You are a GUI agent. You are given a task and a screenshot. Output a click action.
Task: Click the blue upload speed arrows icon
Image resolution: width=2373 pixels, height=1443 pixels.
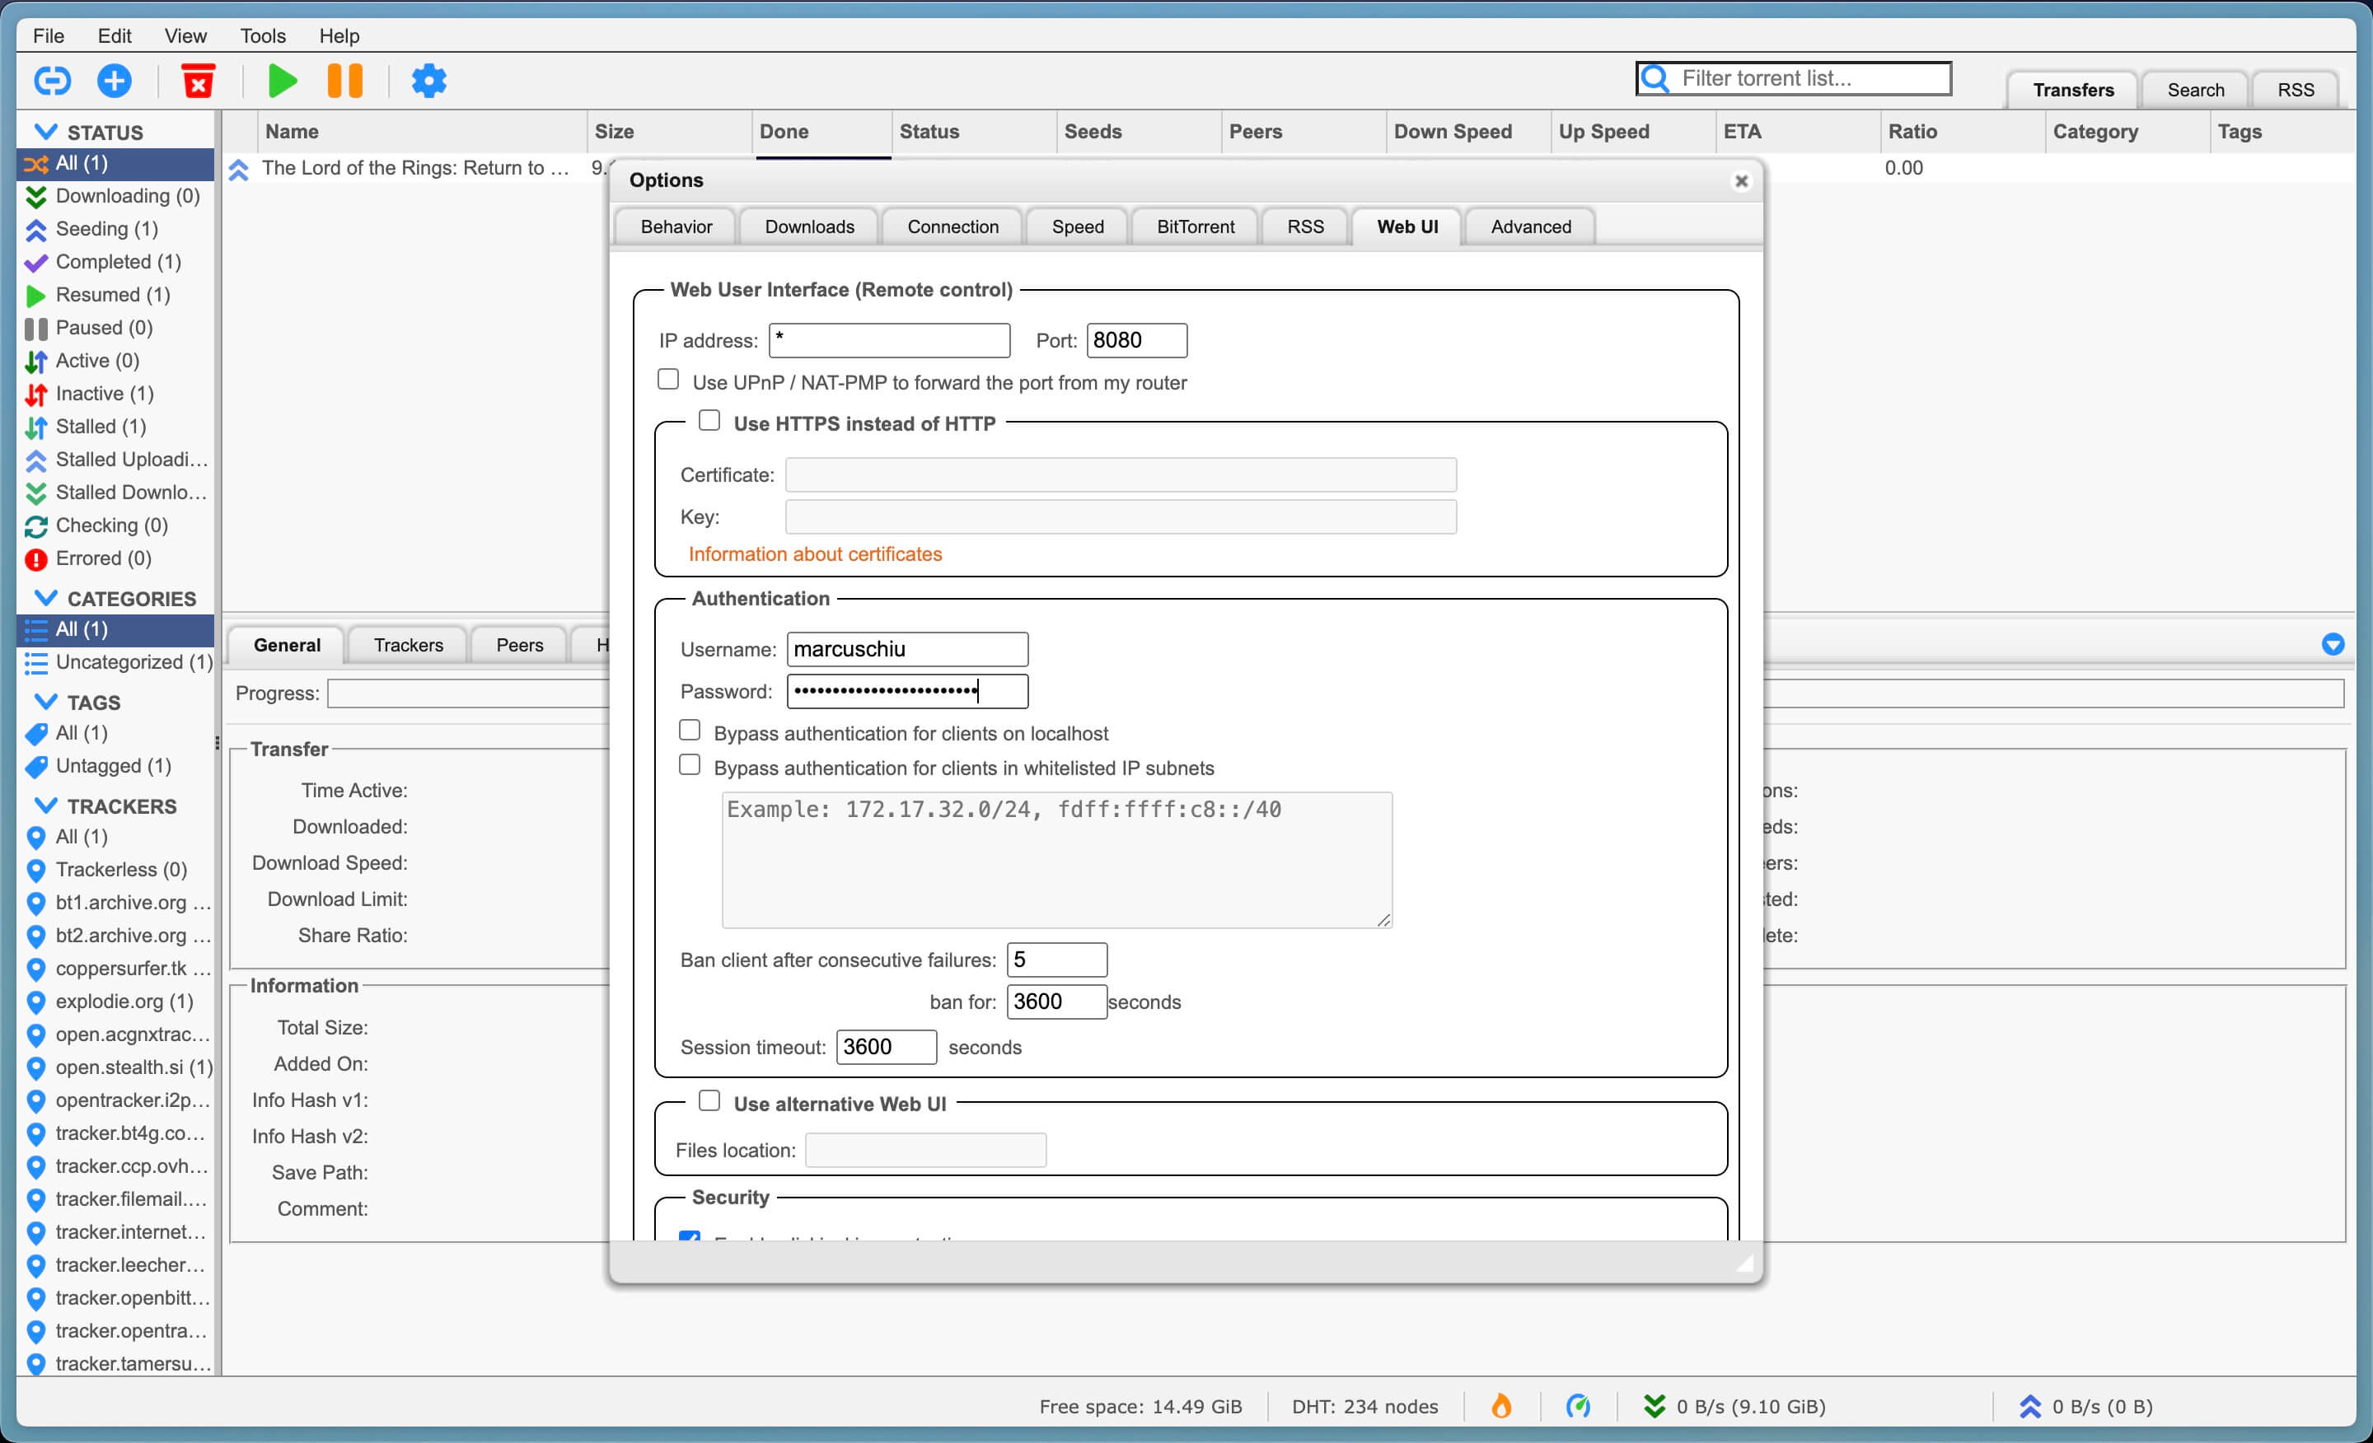[2030, 1407]
